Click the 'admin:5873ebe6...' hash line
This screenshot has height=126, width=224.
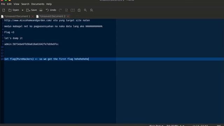31,44
